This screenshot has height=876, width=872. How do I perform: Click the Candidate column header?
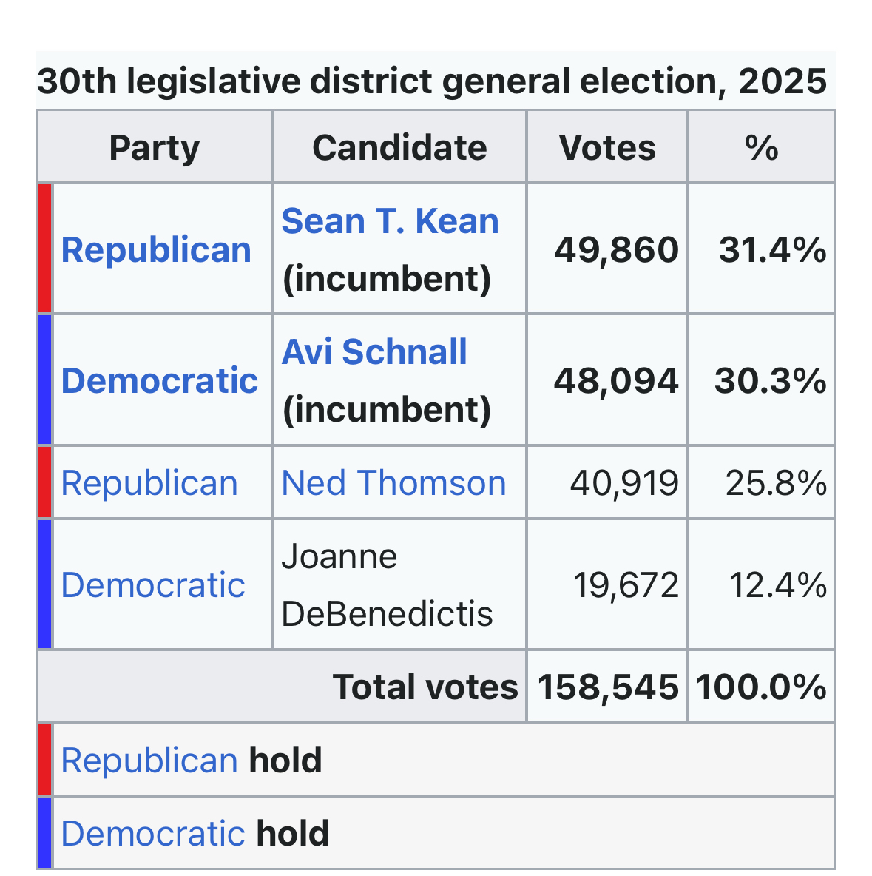[x=399, y=148]
